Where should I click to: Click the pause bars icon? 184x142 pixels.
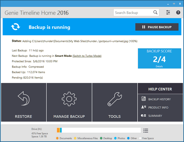click(x=144, y=27)
